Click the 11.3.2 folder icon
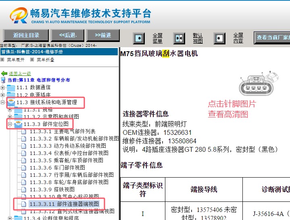The height and width of the screenshot is (220, 290). coord(18,117)
